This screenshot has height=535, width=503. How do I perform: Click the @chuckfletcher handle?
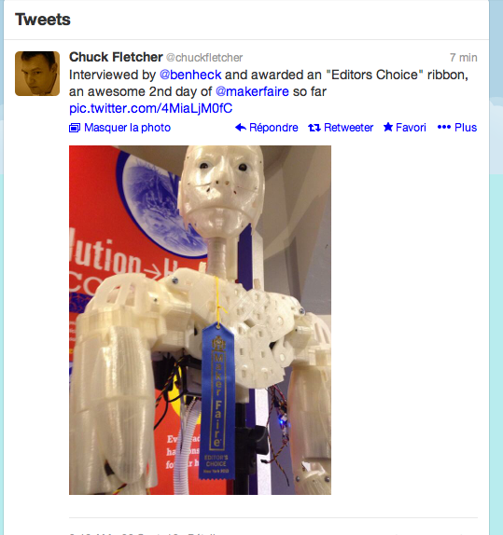click(204, 58)
